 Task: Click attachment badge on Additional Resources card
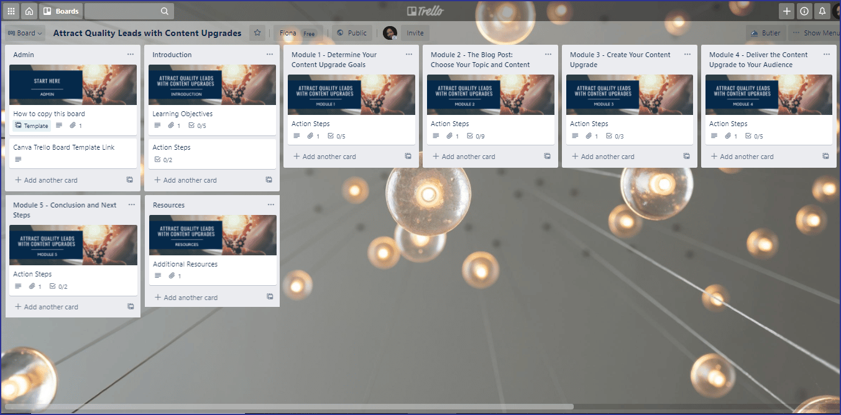(x=175, y=276)
